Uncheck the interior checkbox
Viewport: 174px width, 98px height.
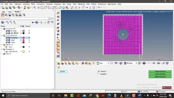99,71
